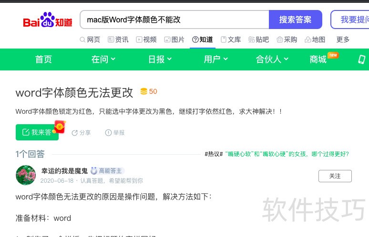Click the 高能答主 badge
369x237 pixels.
(x=108, y=171)
